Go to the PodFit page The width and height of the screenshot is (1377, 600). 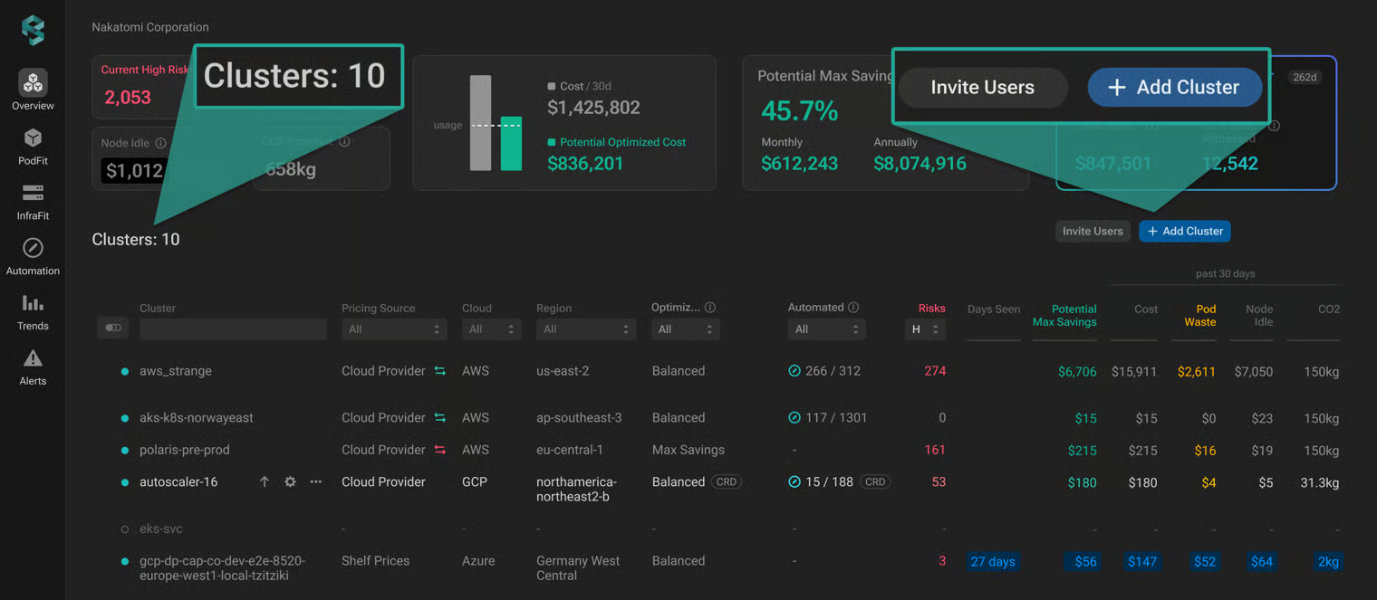[33, 147]
